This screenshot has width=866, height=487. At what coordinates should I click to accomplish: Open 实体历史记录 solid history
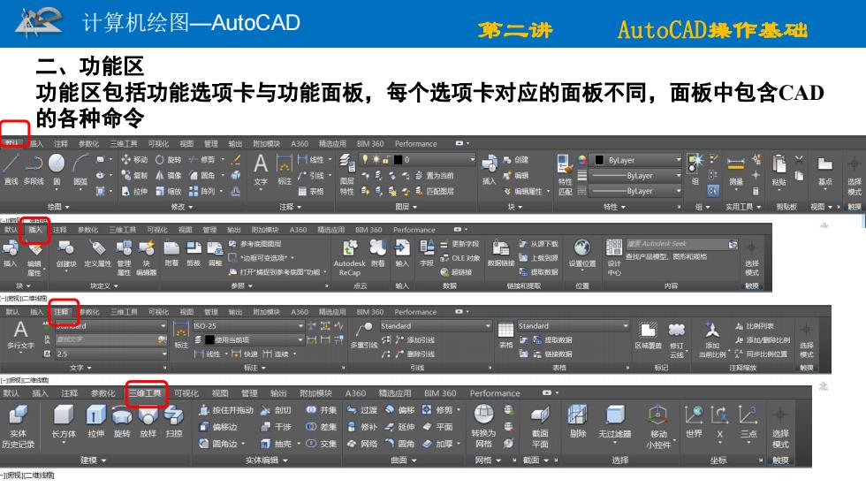click(18, 425)
